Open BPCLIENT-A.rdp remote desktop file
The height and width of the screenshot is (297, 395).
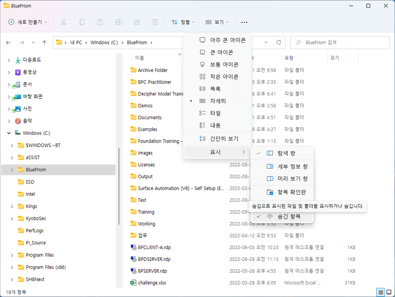click(x=154, y=247)
